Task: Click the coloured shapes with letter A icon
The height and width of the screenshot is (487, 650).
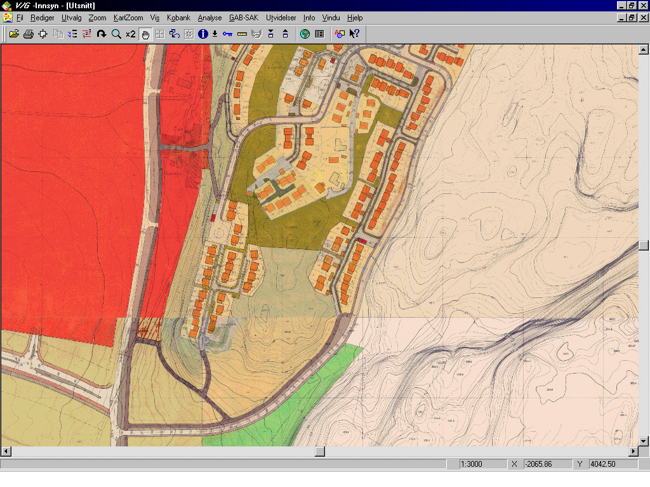Action: pos(340,34)
